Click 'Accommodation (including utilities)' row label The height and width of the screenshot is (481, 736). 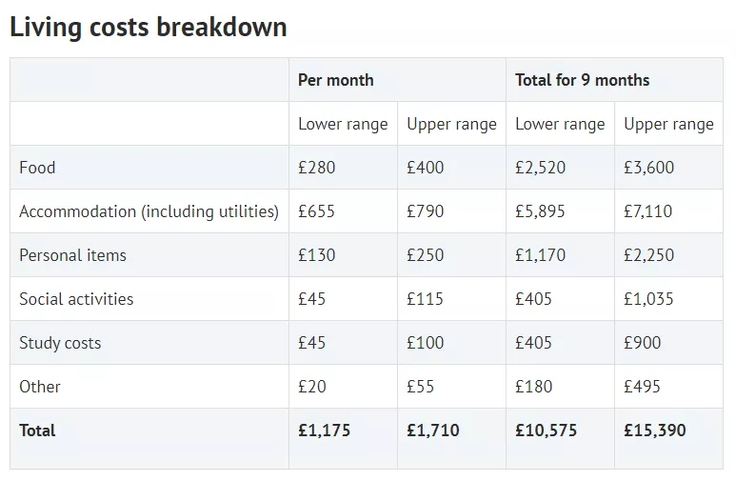(149, 211)
